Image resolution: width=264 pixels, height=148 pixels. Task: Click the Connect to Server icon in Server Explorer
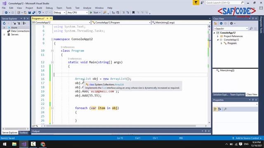19,23
